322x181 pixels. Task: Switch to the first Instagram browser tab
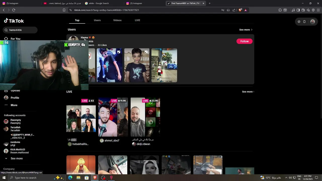[x=20, y=3]
